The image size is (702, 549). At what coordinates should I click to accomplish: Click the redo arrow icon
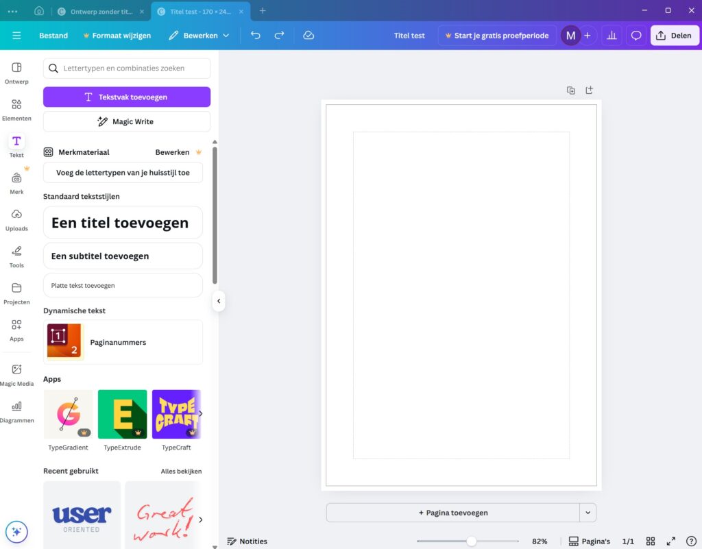[279, 36]
